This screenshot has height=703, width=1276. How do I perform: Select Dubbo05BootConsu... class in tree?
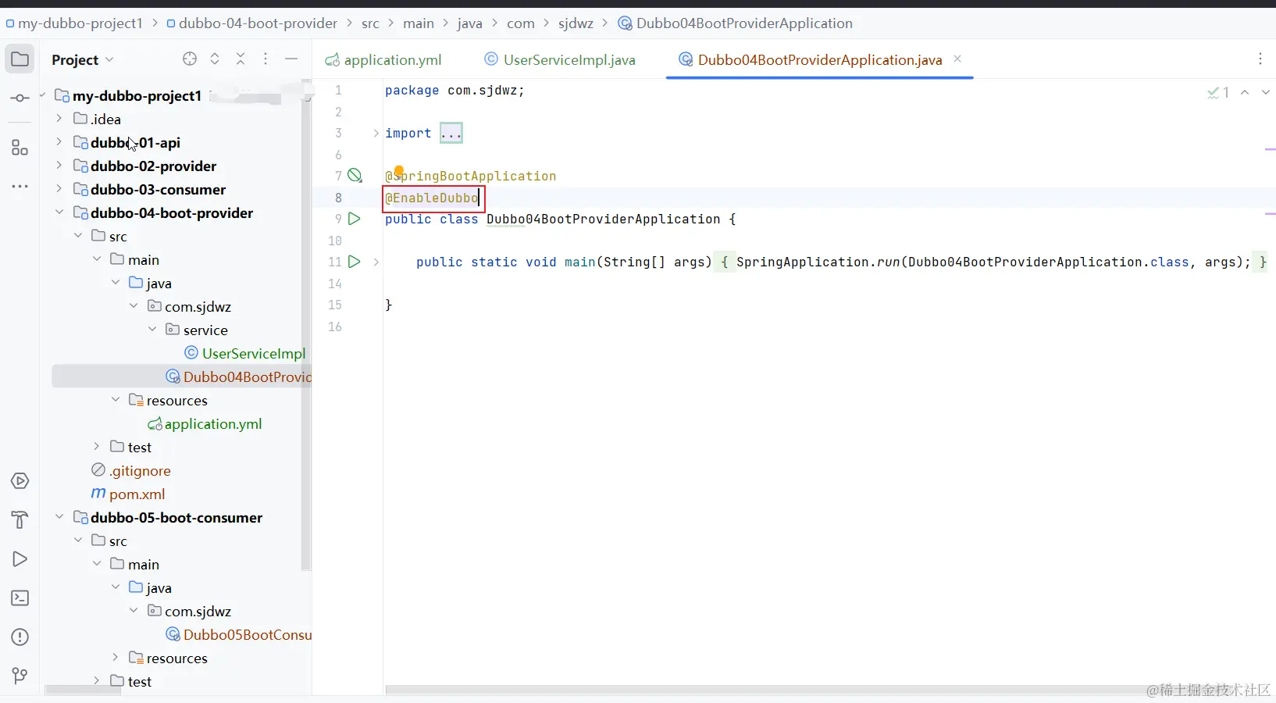(239, 634)
